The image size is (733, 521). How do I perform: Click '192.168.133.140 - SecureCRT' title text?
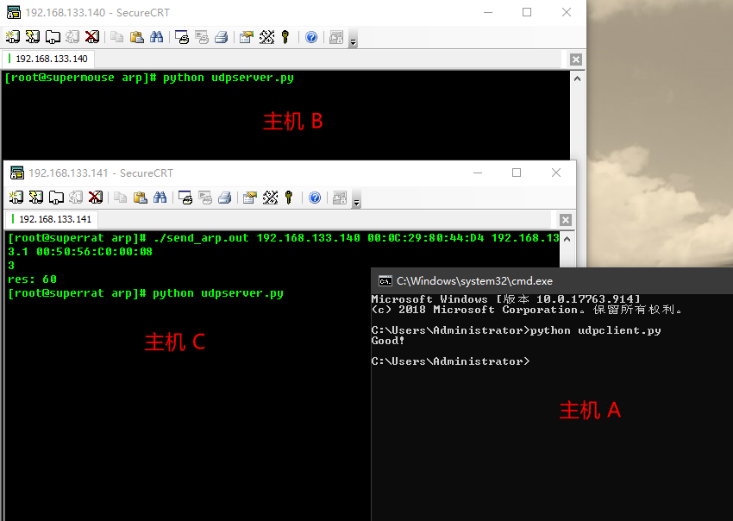97,13
